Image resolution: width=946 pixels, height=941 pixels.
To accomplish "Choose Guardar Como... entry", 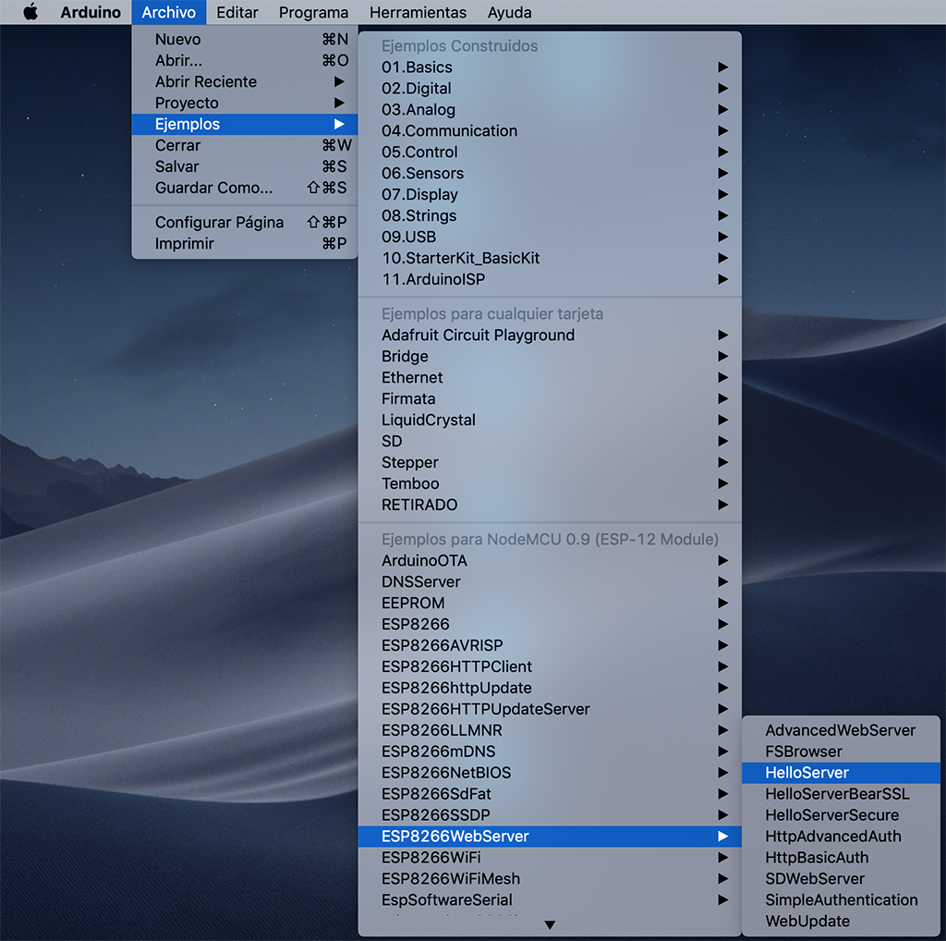I will 245,188.
